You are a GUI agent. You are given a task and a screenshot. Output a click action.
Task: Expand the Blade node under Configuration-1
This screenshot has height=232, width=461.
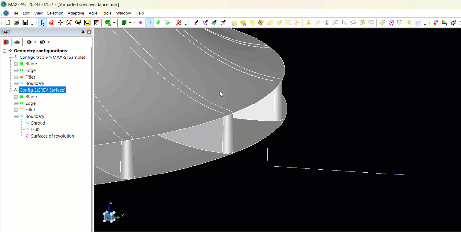click(16, 64)
